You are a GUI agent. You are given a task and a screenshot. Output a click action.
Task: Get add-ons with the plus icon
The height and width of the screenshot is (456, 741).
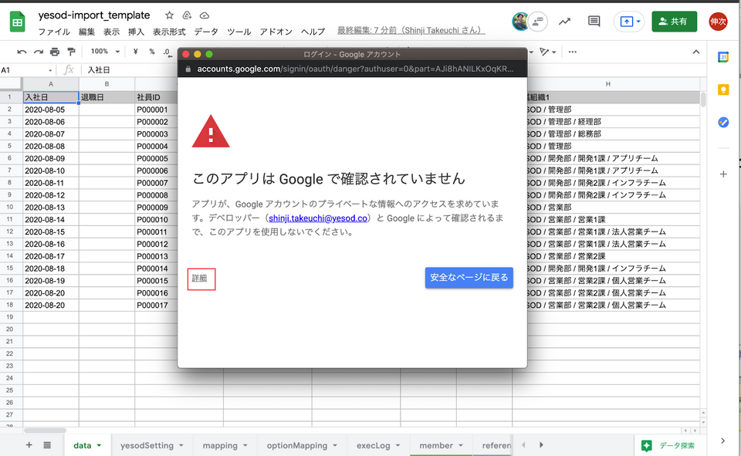coord(723,174)
